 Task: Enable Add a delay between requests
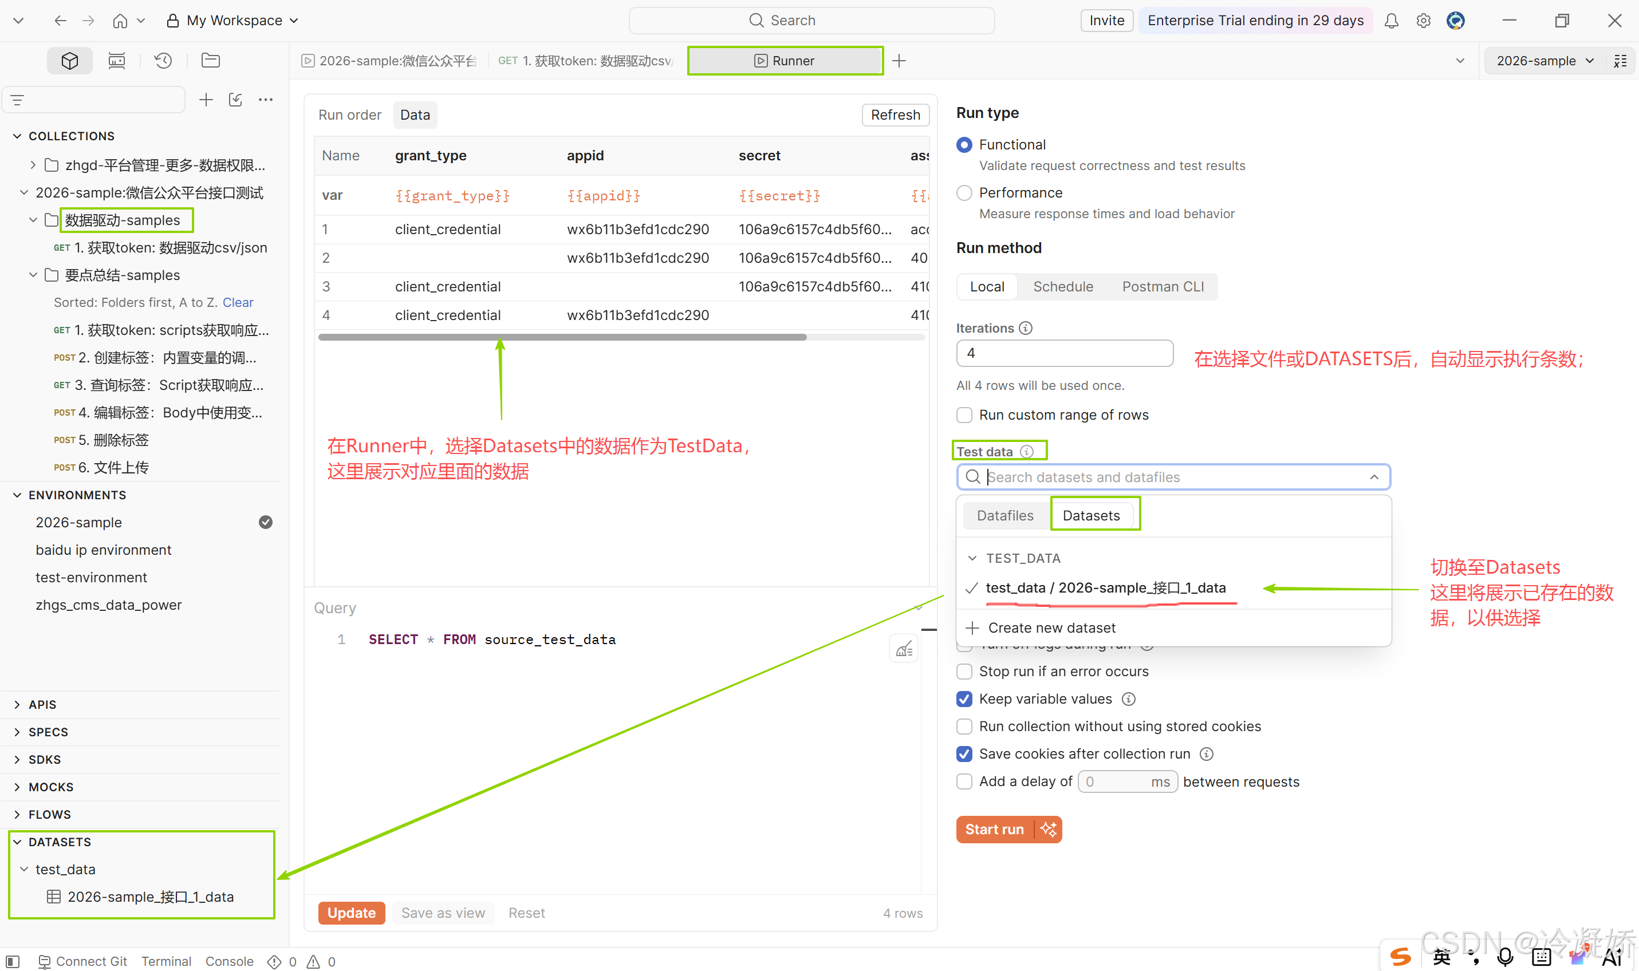click(964, 782)
